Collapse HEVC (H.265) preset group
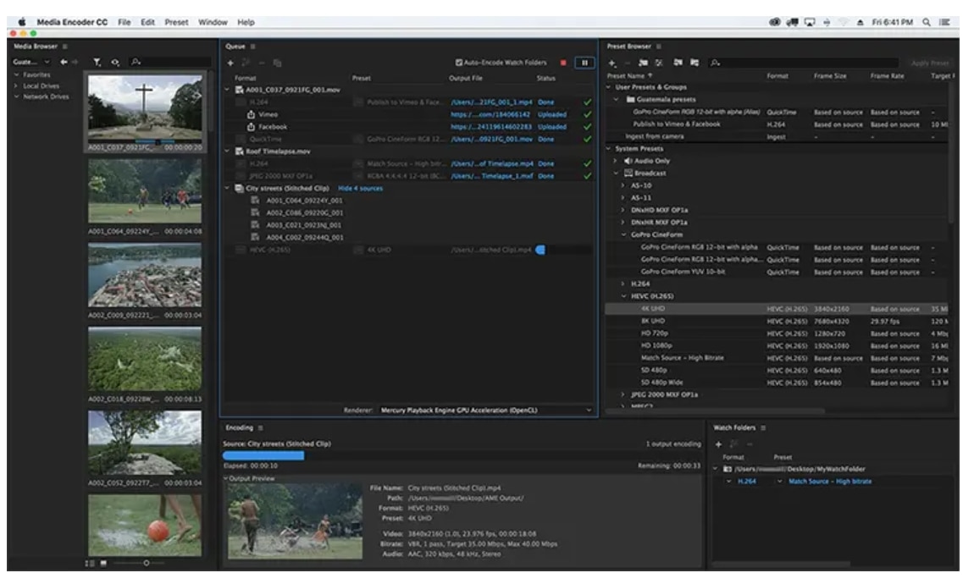 [623, 296]
